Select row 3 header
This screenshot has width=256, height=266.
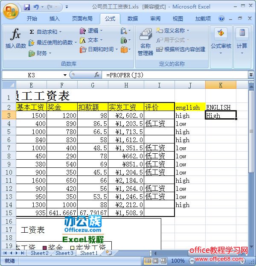point(9,115)
